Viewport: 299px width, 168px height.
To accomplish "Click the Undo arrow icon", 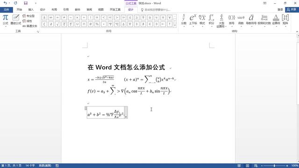I will [5, 3].
